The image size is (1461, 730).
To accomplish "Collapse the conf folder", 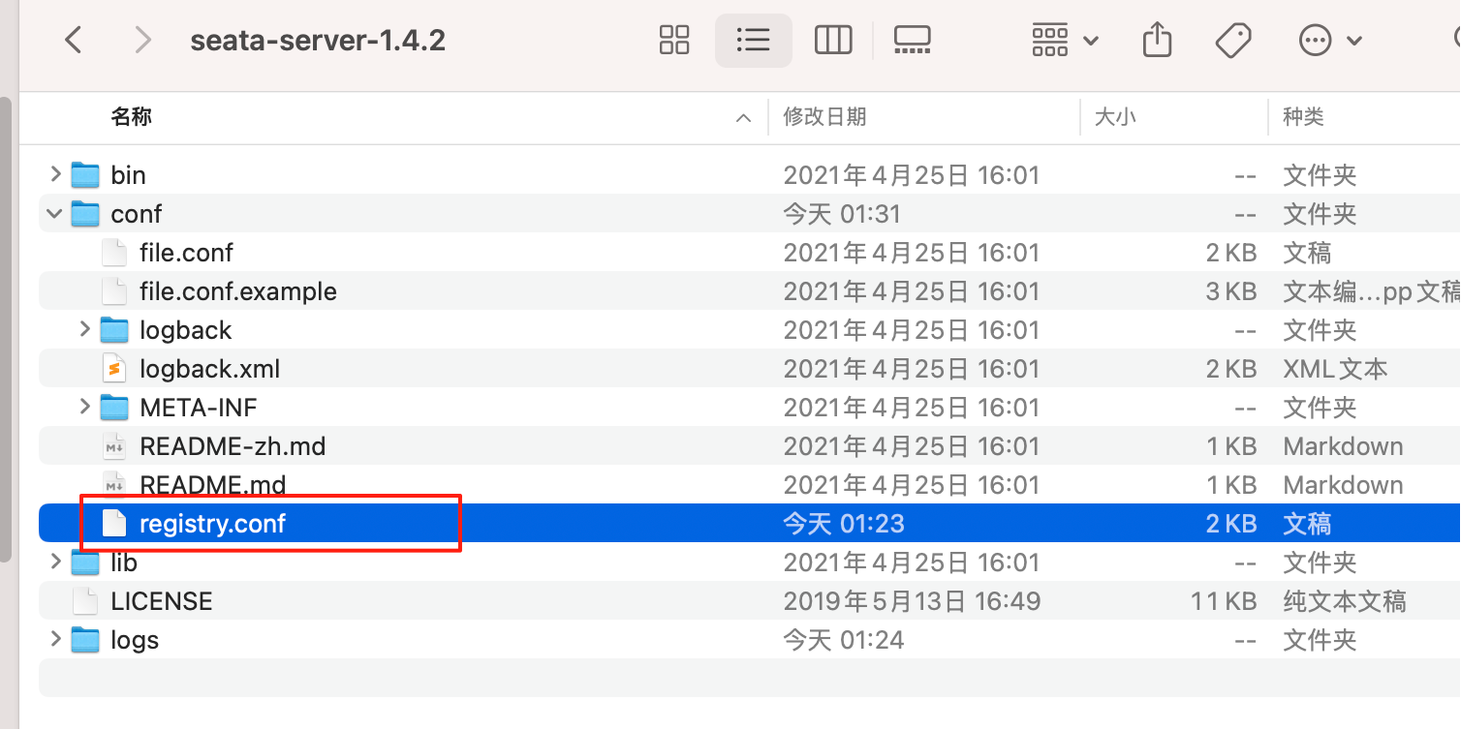I will coord(55,213).
